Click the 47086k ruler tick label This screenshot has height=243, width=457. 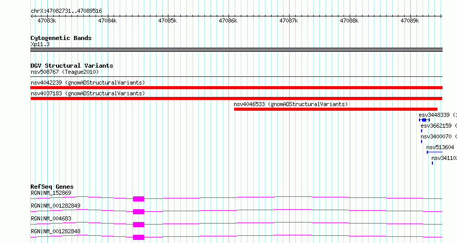point(228,21)
